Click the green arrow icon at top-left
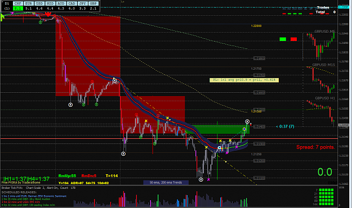 coord(2,17)
